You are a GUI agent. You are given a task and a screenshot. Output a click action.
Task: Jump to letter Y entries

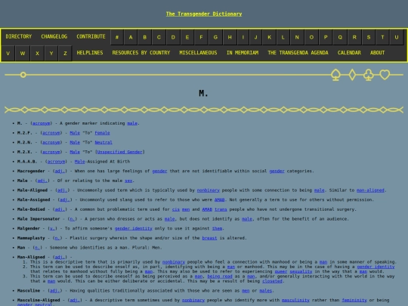(x=51, y=54)
